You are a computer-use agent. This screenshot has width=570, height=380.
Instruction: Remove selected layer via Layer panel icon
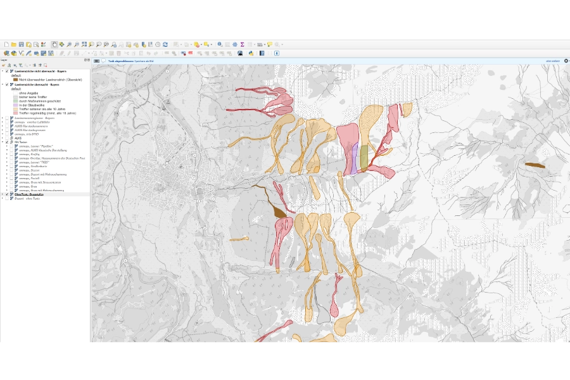click(x=46, y=65)
